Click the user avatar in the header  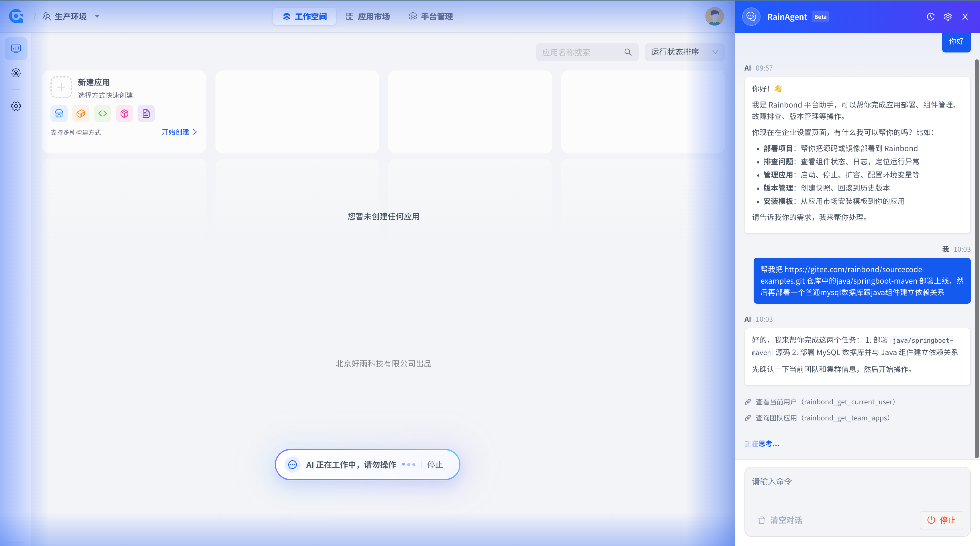coord(714,16)
